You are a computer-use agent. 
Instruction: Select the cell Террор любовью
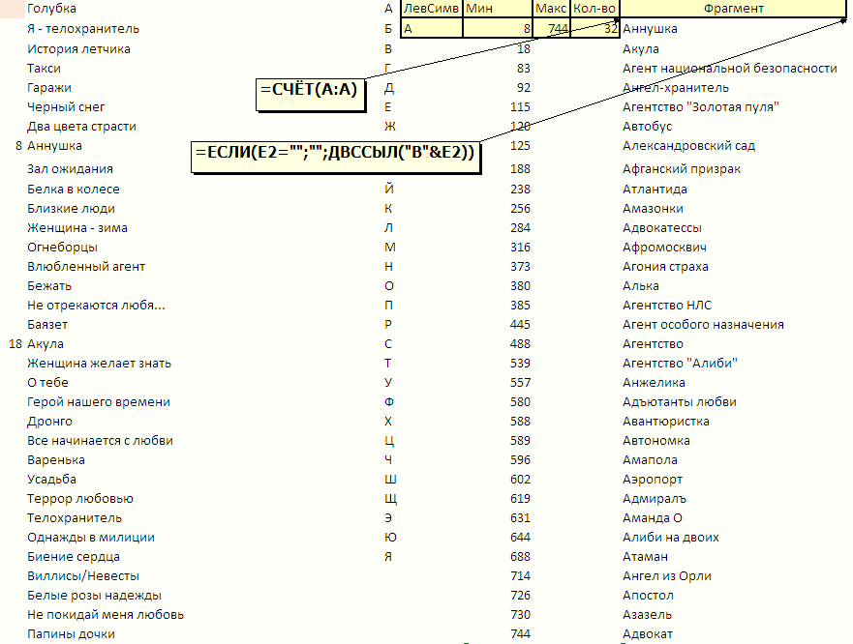[x=80, y=498]
